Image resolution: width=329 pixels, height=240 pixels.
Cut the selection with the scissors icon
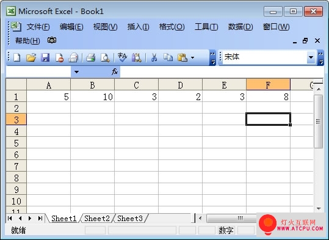tap(154, 57)
